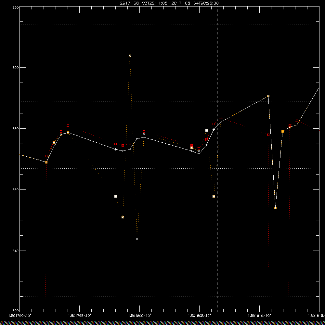Select the highest orange data point near 604
The width and height of the screenshot is (325, 325).
point(130,56)
